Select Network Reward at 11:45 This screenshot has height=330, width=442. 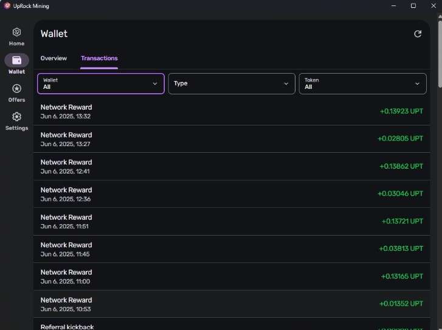[232, 249]
